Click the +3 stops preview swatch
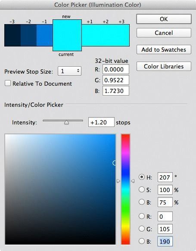This screenshot has width=196, height=251. pyautogui.click(x=121, y=35)
